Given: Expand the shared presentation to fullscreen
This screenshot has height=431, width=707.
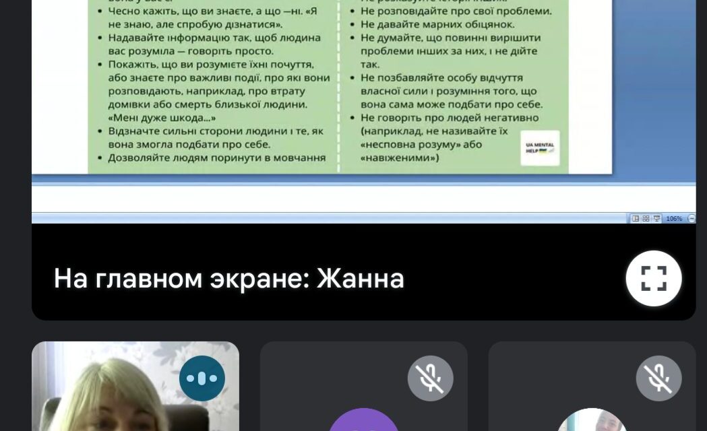Looking at the screenshot, I should (653, 278).
